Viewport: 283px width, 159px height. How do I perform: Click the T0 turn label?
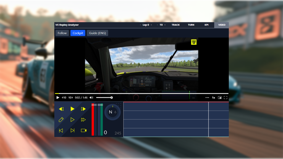click(161, 25)
